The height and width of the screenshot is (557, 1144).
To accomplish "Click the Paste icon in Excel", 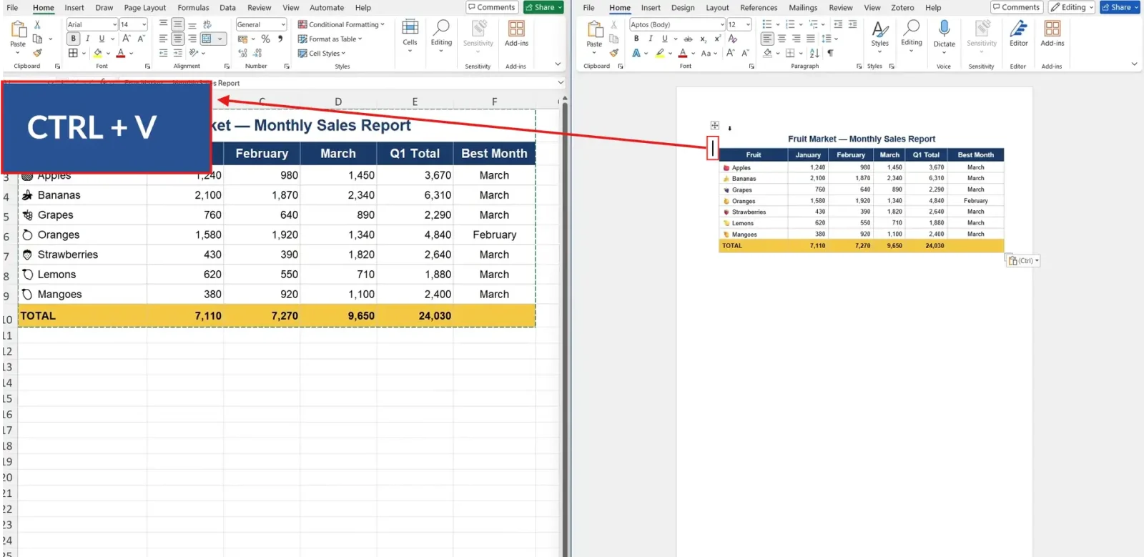I will (18, 29).
